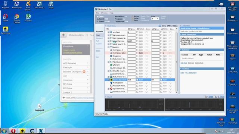The width and height of the screenshot is (239, 134).
Task: Select the Custom layout
Action: [x=99, y=44]
